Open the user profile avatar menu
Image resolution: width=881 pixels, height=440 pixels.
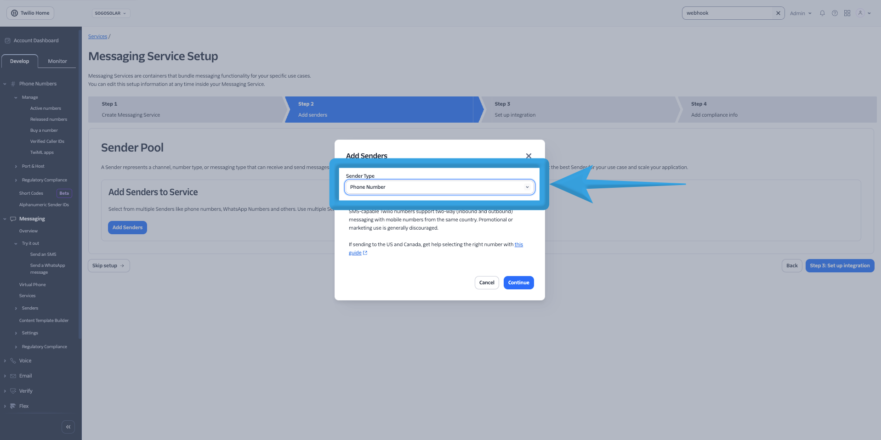coord(864,13)
